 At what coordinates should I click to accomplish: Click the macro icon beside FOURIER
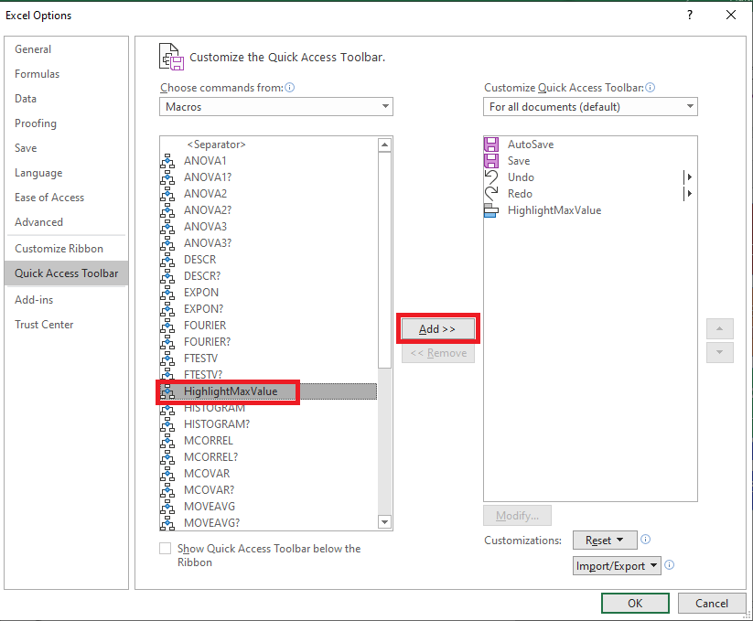pos(167,326)
